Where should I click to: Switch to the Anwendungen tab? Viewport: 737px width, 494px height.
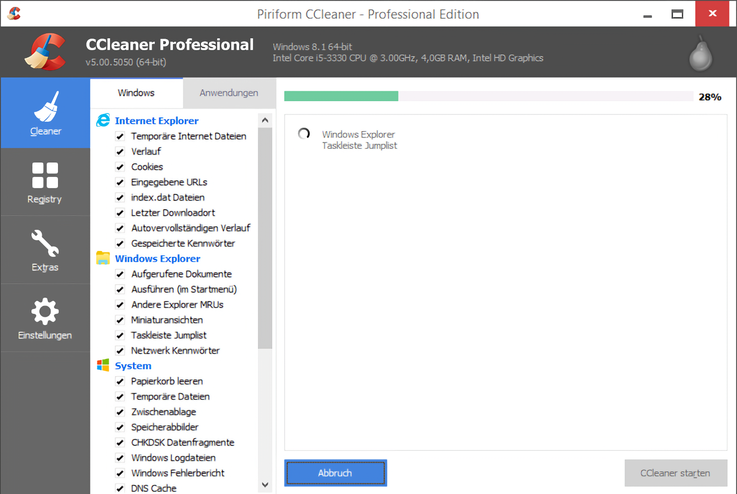coord(228,93)
